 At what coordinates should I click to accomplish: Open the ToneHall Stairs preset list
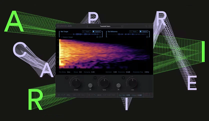105,26
